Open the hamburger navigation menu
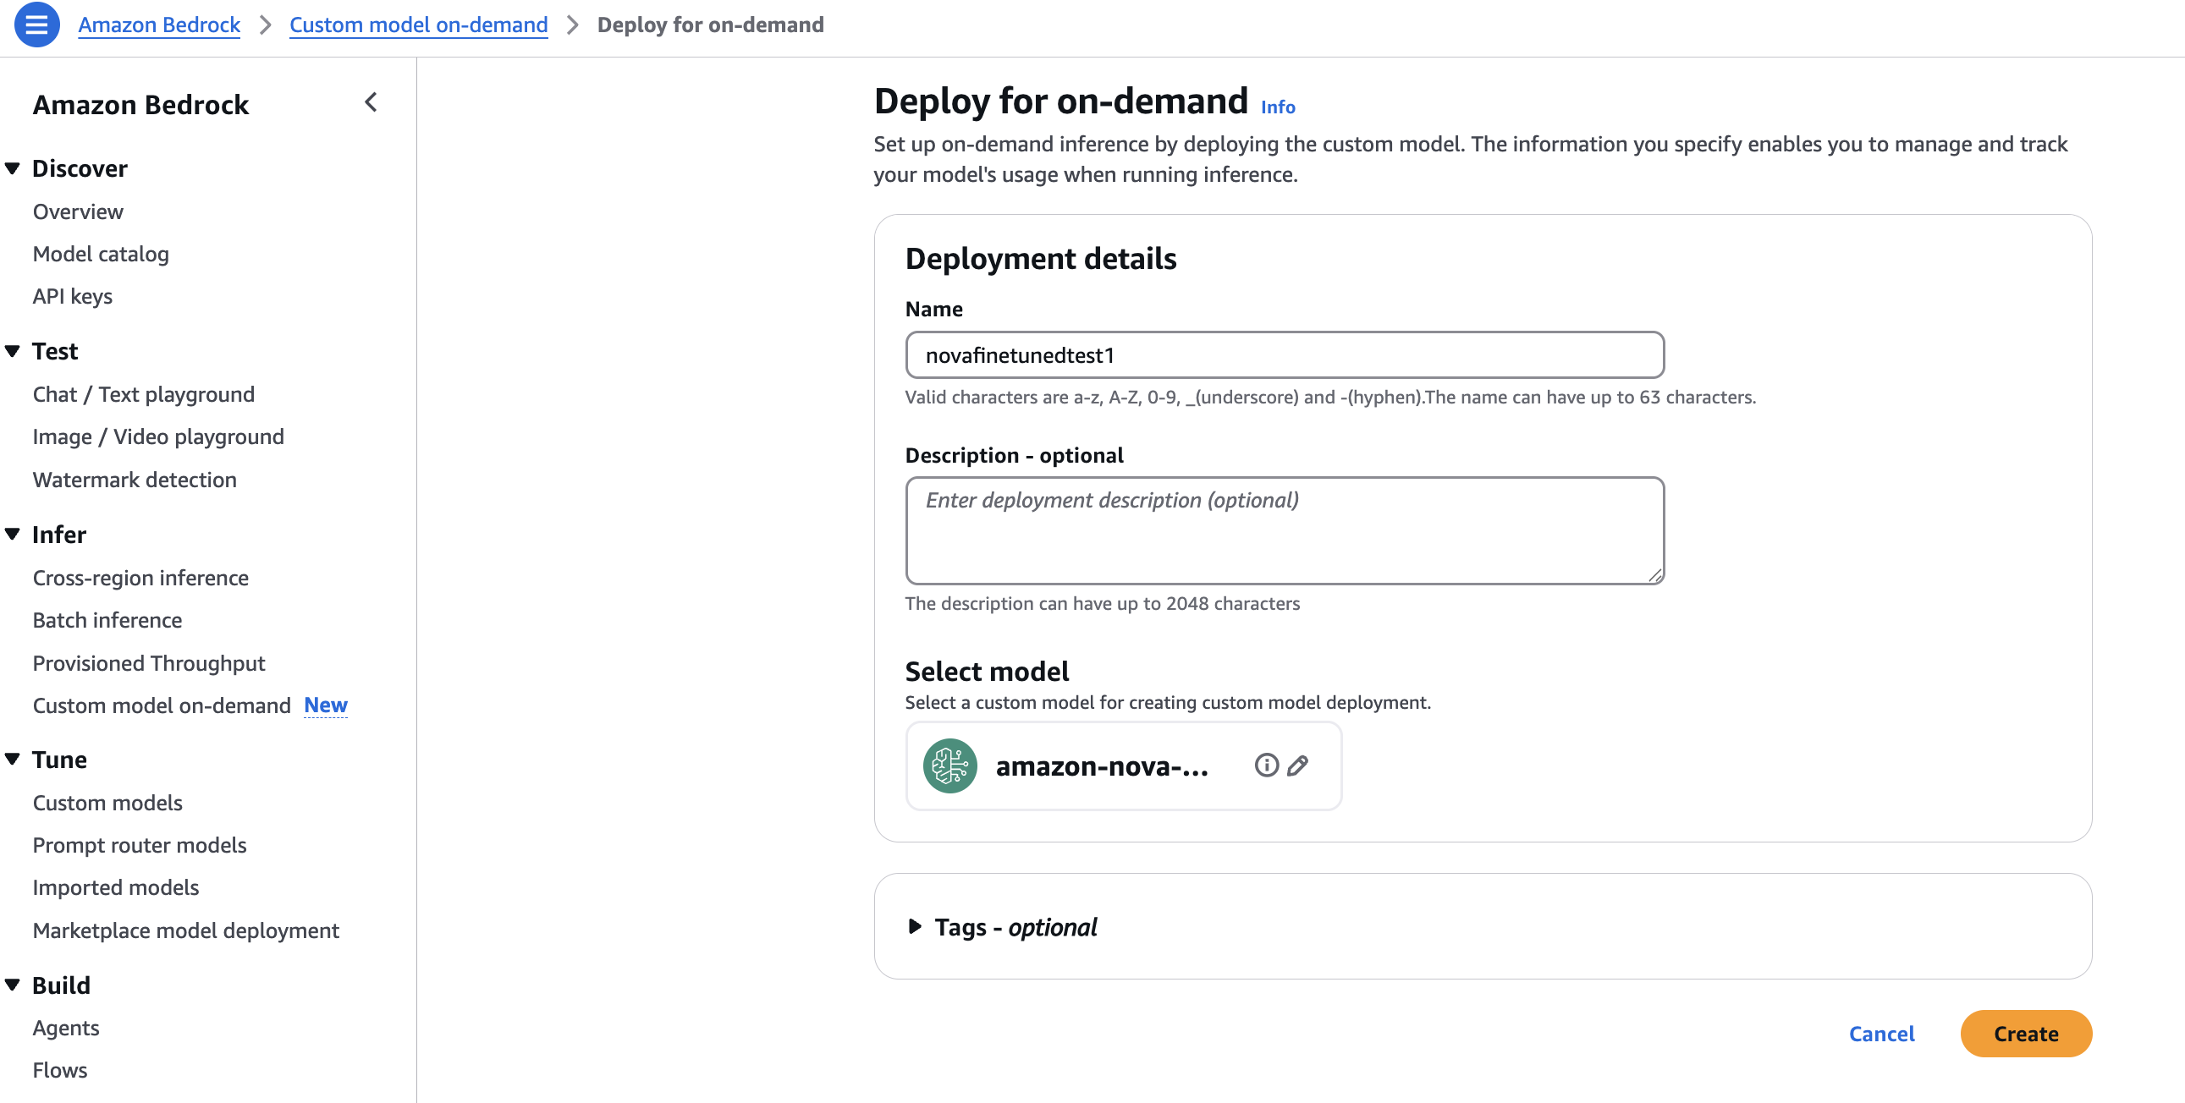This screenshot has height=1103, width=2185. tap(36, 25)
